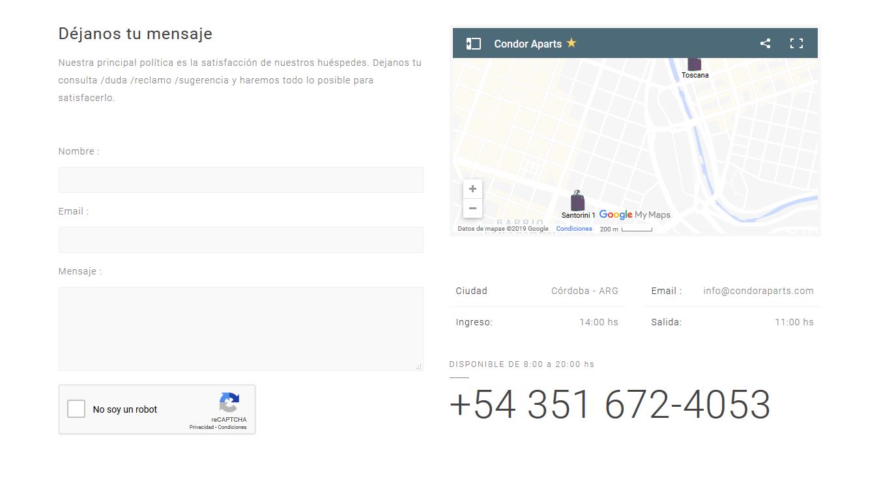Select the Toscana map marker
This screenshot has height=500, width=879.
coord(695,64)
